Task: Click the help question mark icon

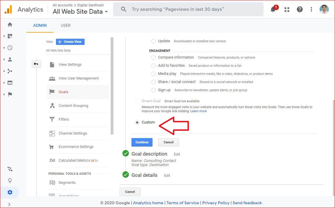Action: click(x=299, y=9)
